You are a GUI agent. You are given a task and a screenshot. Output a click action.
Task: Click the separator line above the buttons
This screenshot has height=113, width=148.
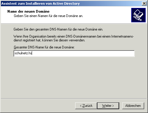pos(74,98)
